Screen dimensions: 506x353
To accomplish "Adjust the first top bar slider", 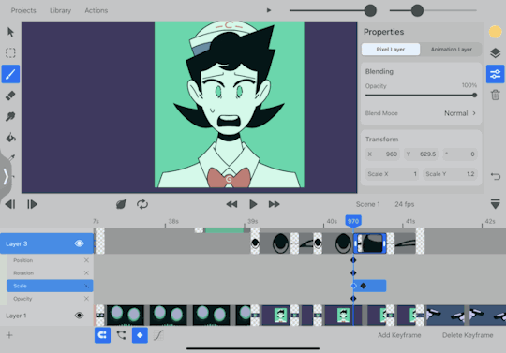I will (333, 10).
